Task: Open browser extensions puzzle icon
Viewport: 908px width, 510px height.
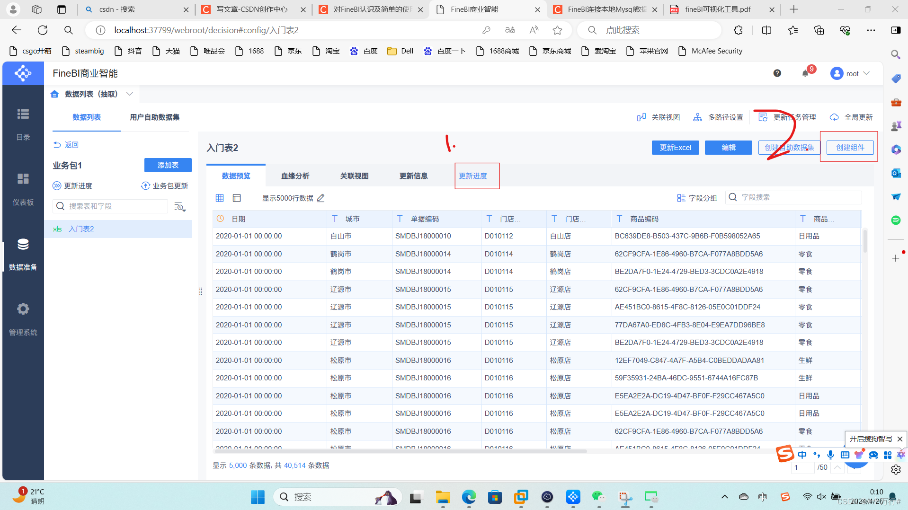Action: 738,30
